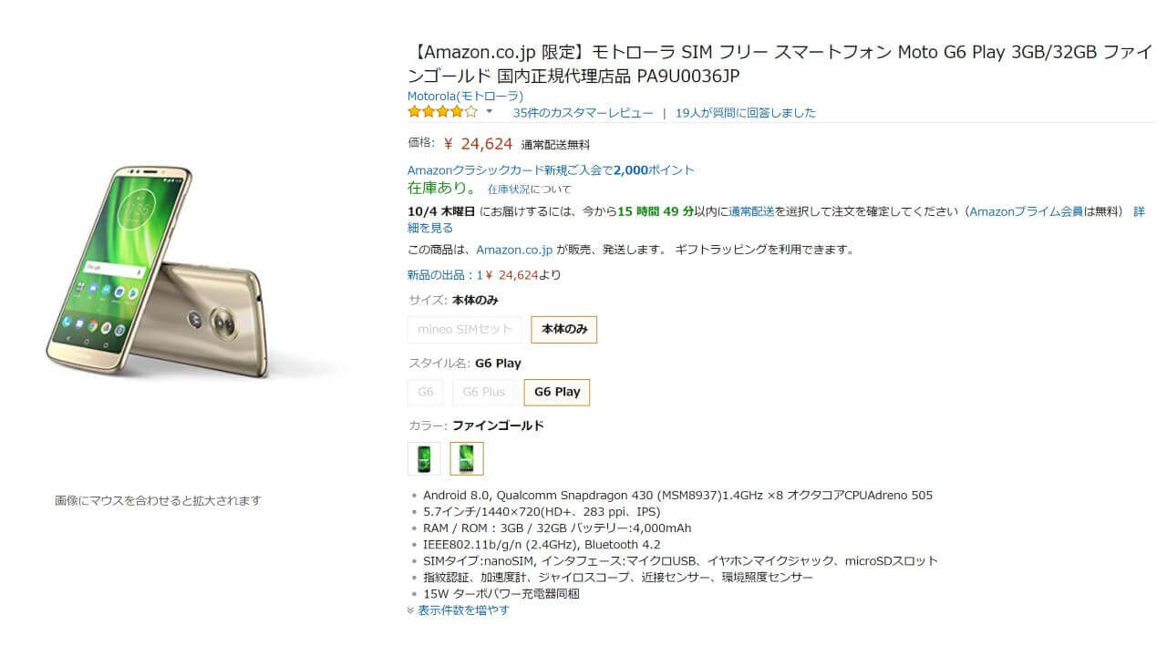Select the mineo SIMセット size option
The height and width of the screenshot is (656, 1167).
[465, 330]
